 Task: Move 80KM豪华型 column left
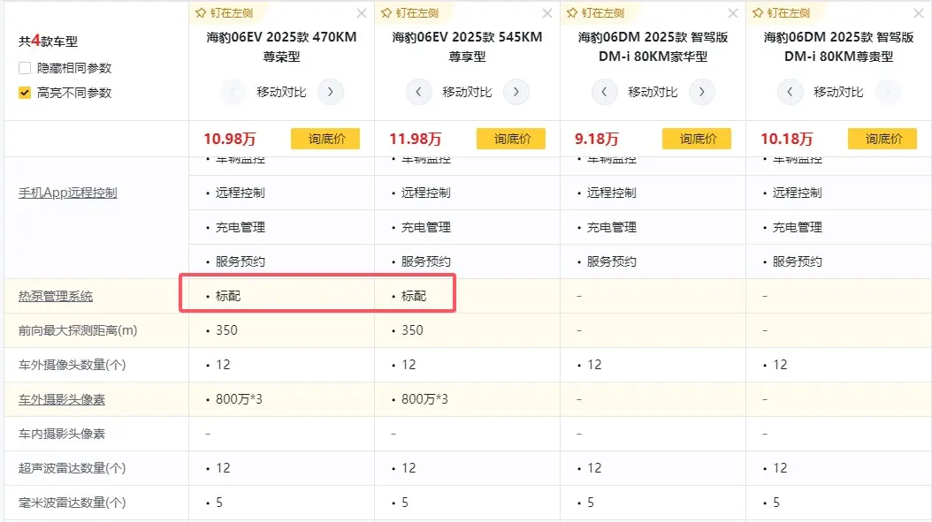(x=604, y=92)
